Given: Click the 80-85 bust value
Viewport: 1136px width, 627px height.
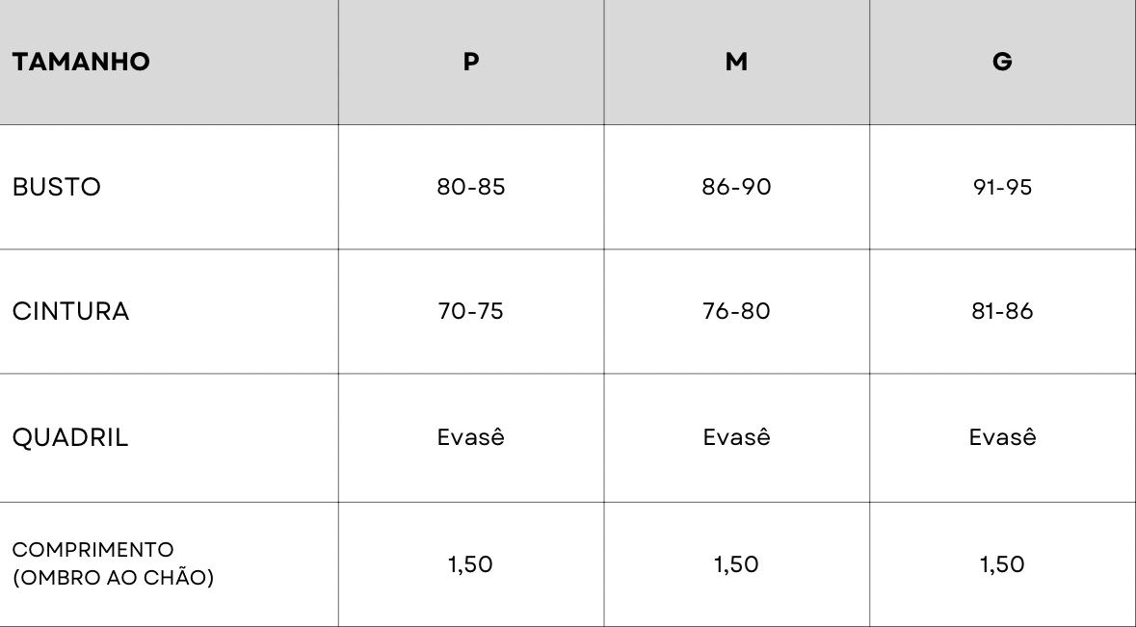Looking at the screenshot, I should [471, 187].
